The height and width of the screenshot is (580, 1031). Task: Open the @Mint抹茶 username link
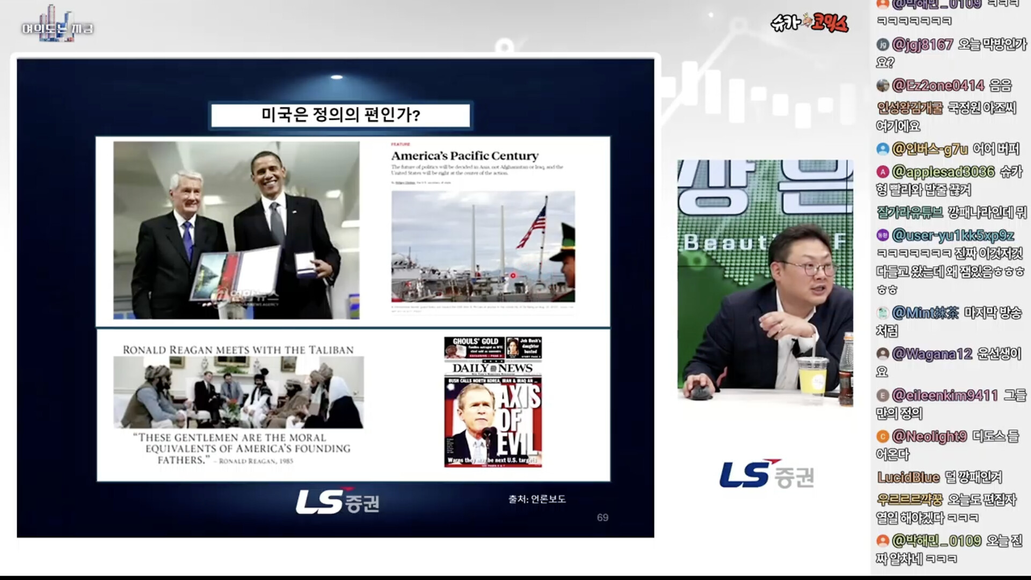click(925, 312)
